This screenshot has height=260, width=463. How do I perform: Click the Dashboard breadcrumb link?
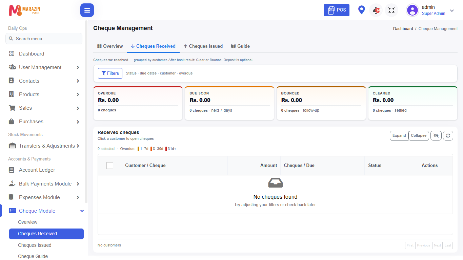[x=403, y=29]
